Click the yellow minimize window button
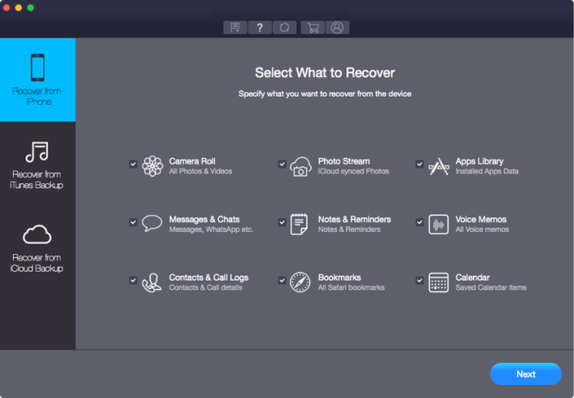This screenshot has height=398, width=574. tap(19, 7)
